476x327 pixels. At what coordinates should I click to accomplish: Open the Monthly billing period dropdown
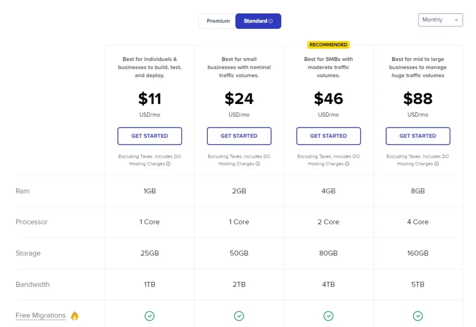coord(440,20)
